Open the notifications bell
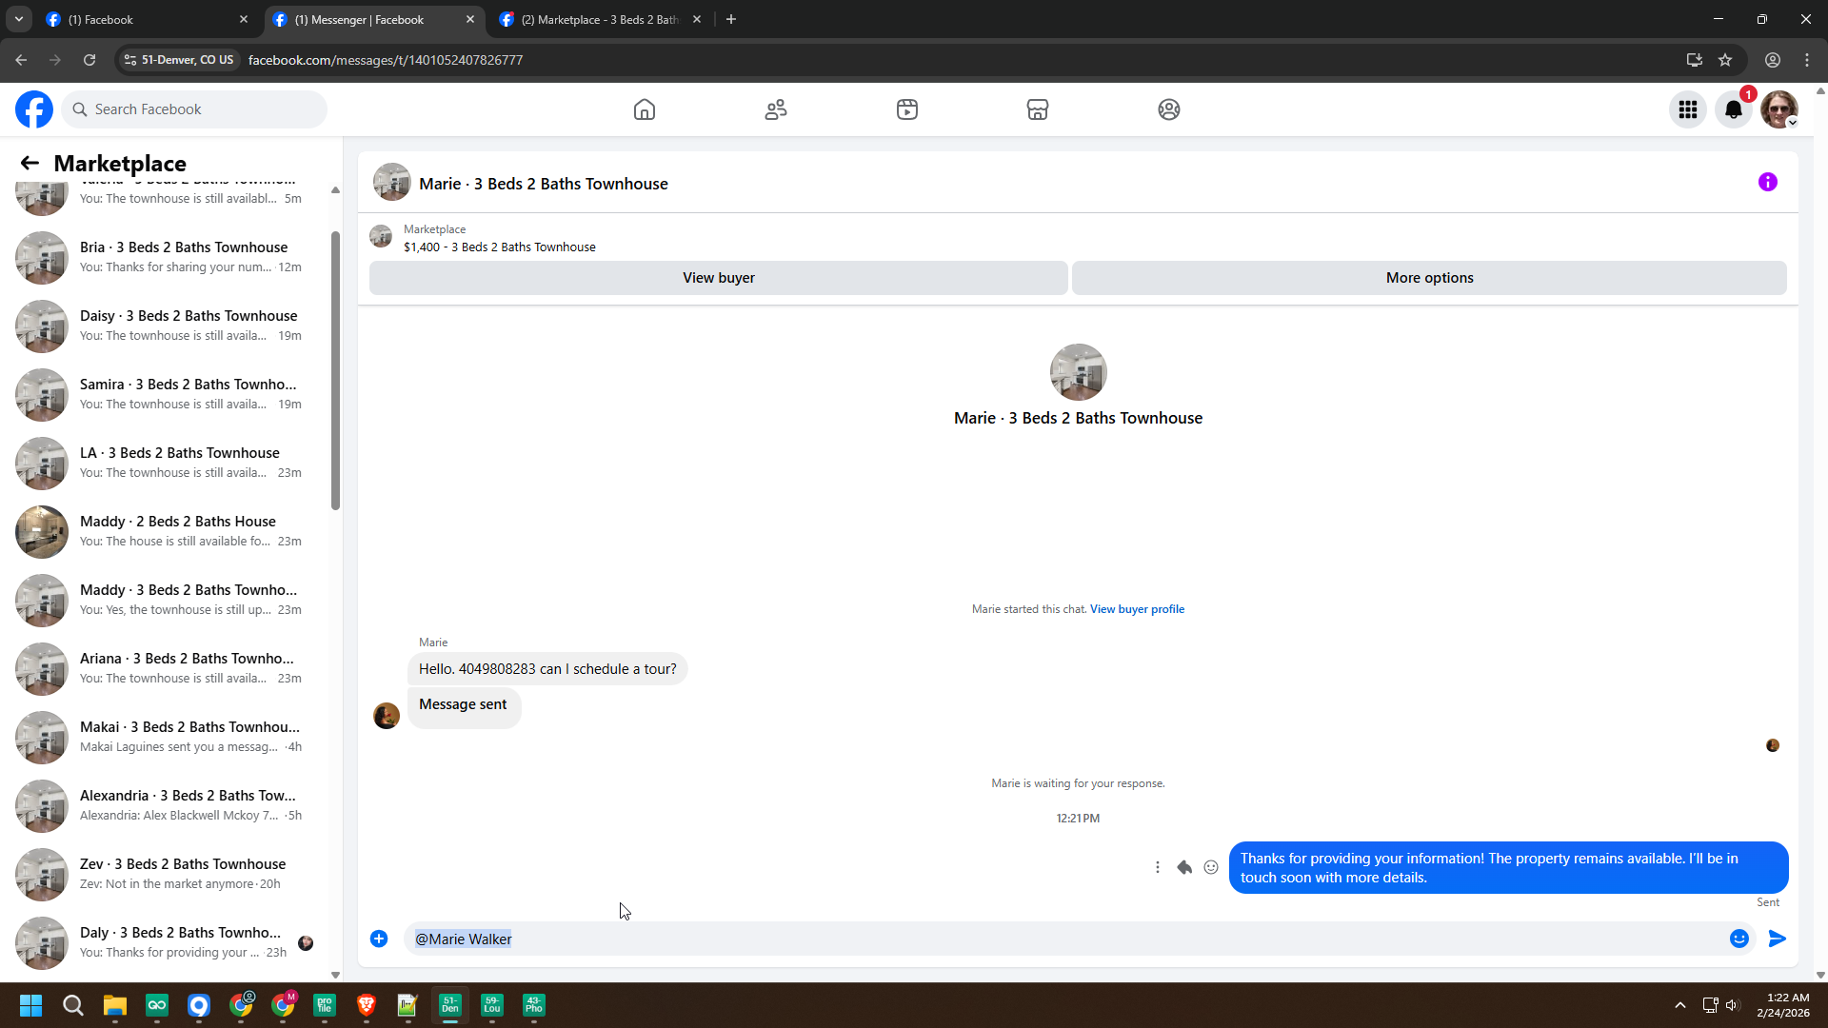Image resolution: width=1828 pixels, height=1028 pixels. (x=1734, y=109)
